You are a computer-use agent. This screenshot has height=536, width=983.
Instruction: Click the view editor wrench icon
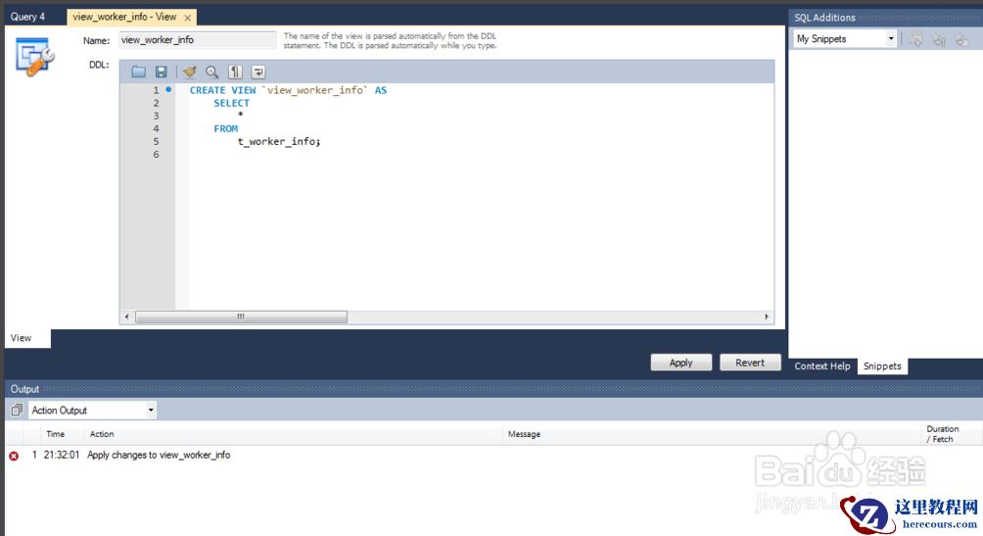click(34, 57)
